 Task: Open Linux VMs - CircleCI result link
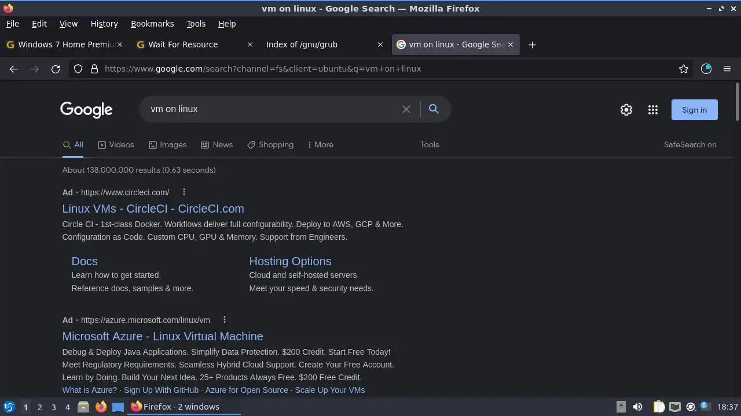coord(153,209)
